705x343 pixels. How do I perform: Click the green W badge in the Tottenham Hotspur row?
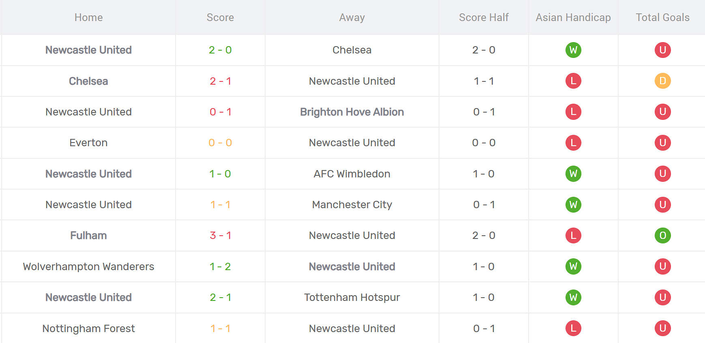pyautogui.click(x=573, y=297)
